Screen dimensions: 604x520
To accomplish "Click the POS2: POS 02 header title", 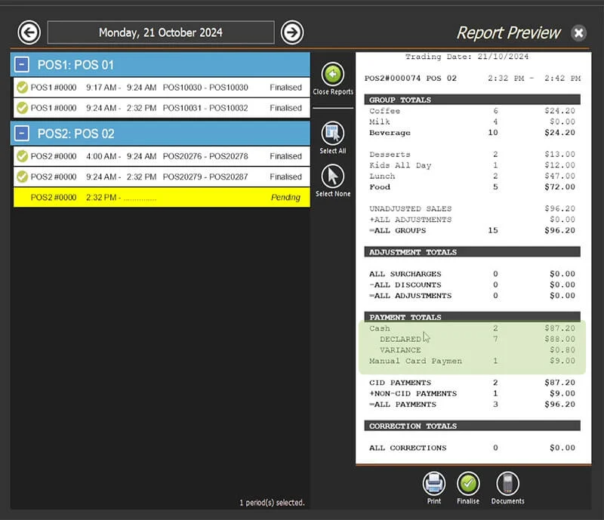I will (76, 134).
